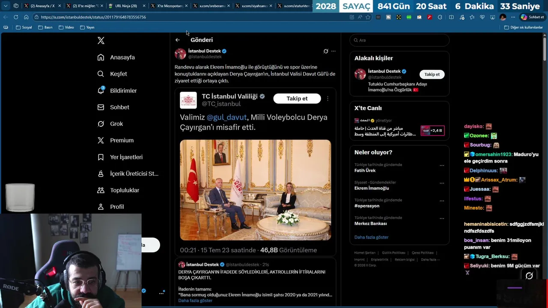Open the live broadcast +2,4 B badge
This screenshot has width=548, height=308.
pos(432,130)
